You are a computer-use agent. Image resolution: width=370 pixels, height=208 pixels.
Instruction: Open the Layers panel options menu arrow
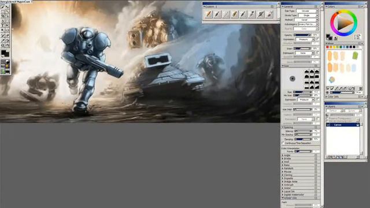[362, 106]
